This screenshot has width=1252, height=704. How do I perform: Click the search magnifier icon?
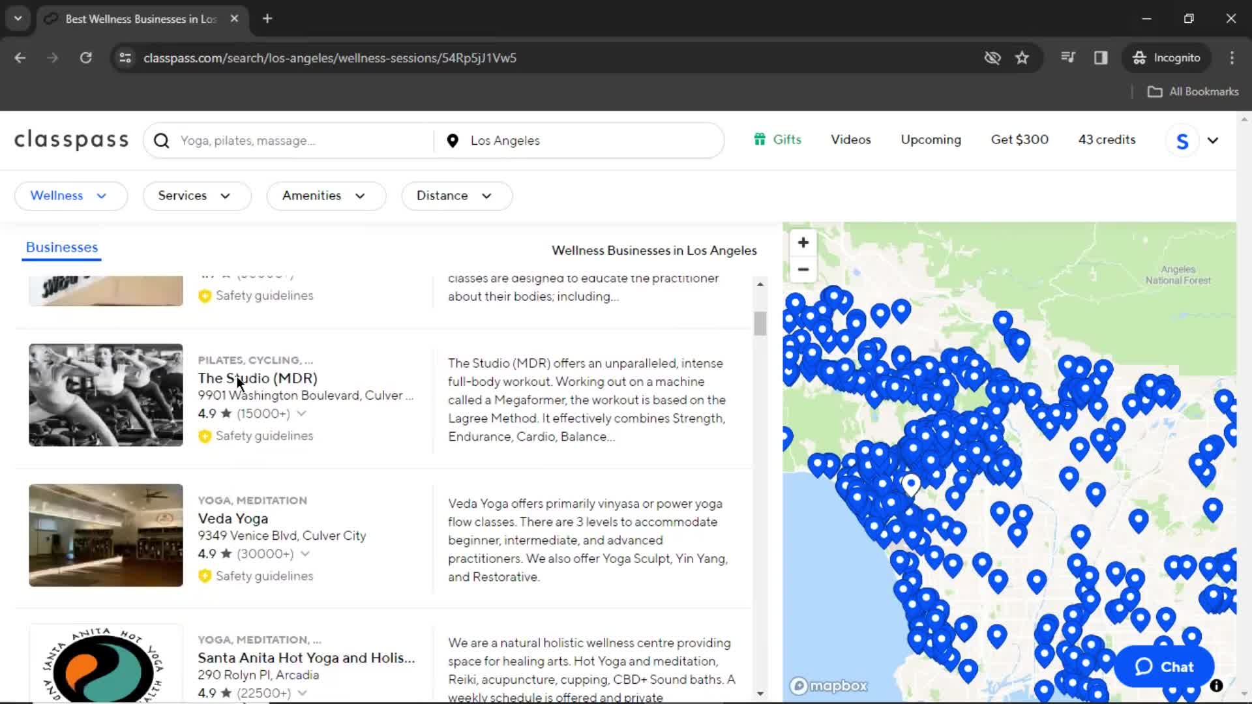tap(162, 141)
